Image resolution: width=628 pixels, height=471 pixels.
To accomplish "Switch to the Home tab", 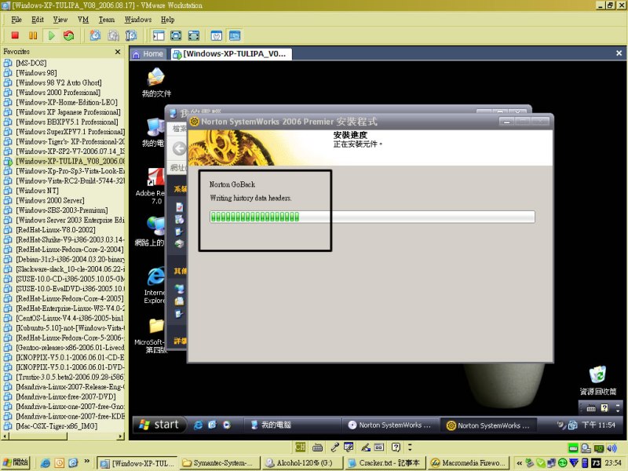I will pos(148,54).
